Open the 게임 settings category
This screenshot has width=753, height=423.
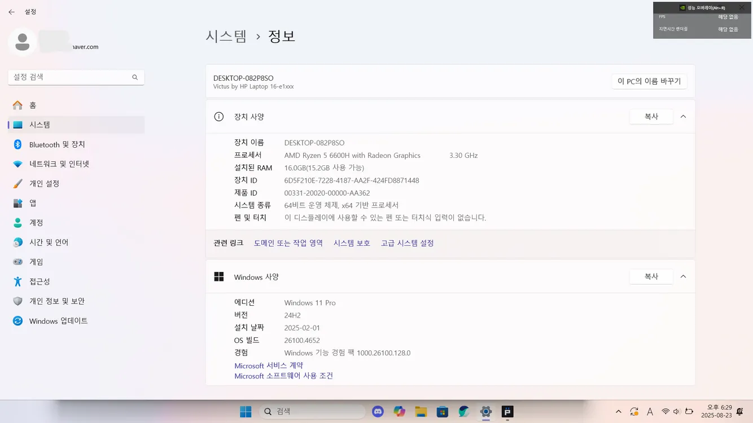tap(76, 262)
